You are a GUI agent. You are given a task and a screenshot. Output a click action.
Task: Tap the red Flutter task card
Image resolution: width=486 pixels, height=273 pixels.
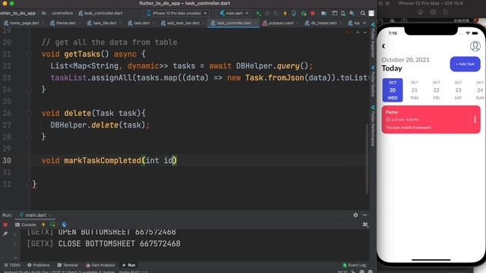[x=431, y=120]
